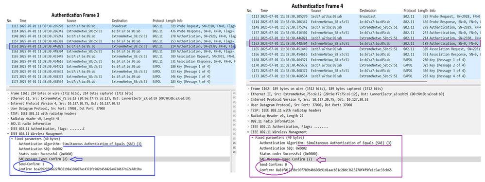
Task: Select packet 1166 Association Response in Frame 3 list
Action: (121, 62)
